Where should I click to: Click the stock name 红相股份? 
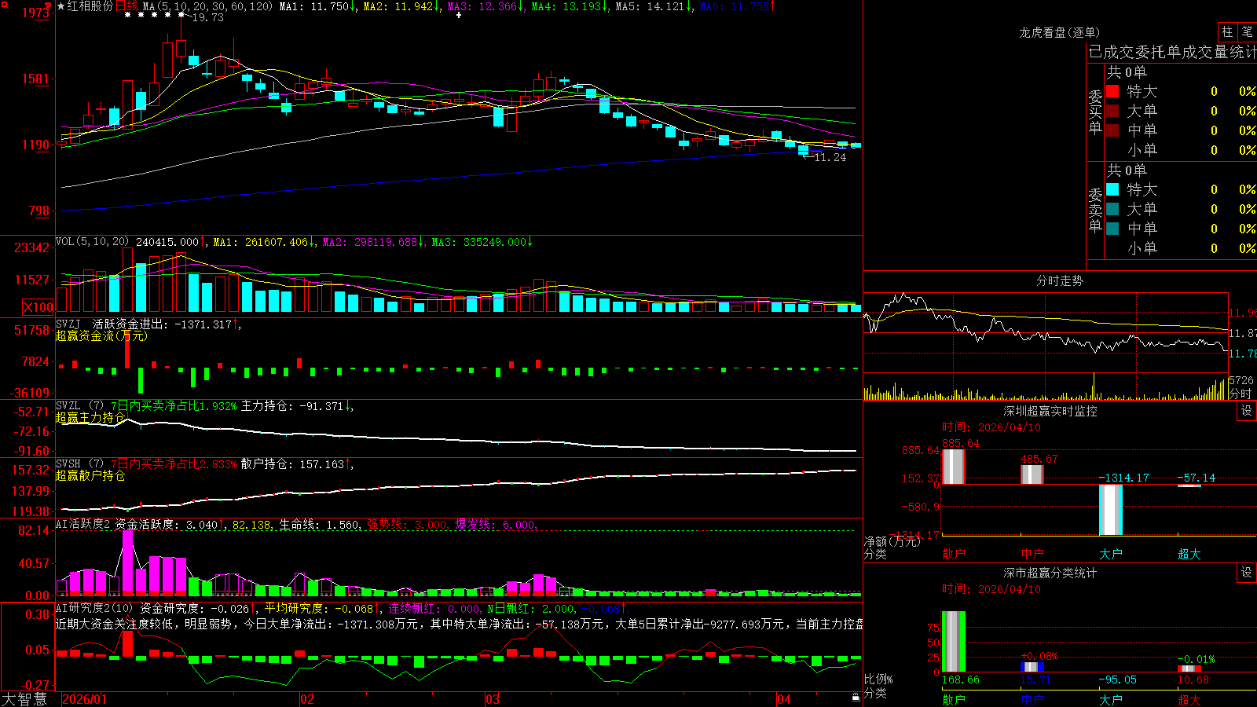point(90,6)
